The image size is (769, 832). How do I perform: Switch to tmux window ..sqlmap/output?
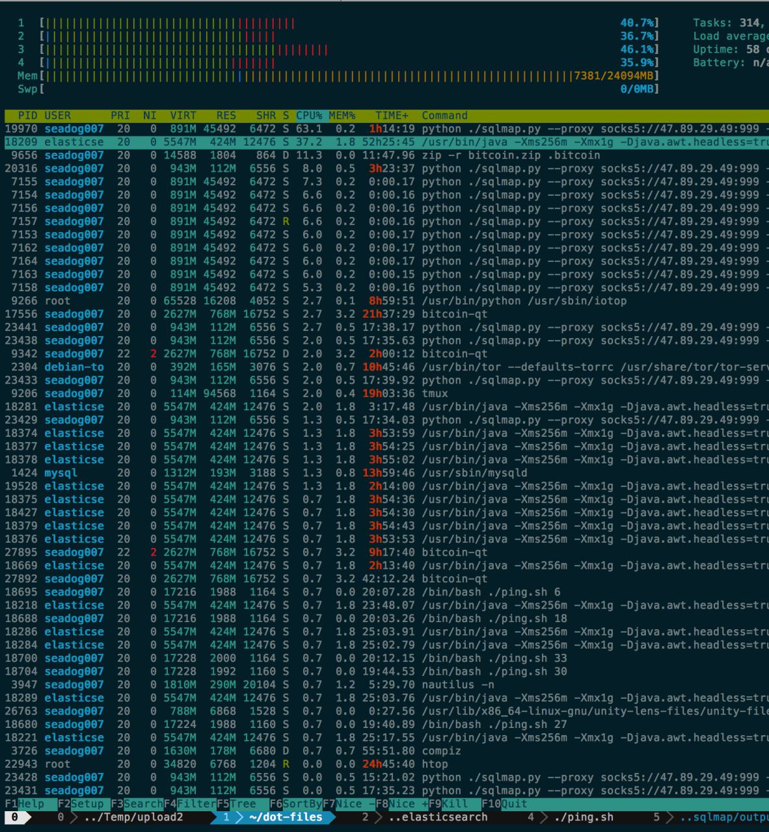pos(712,817)
